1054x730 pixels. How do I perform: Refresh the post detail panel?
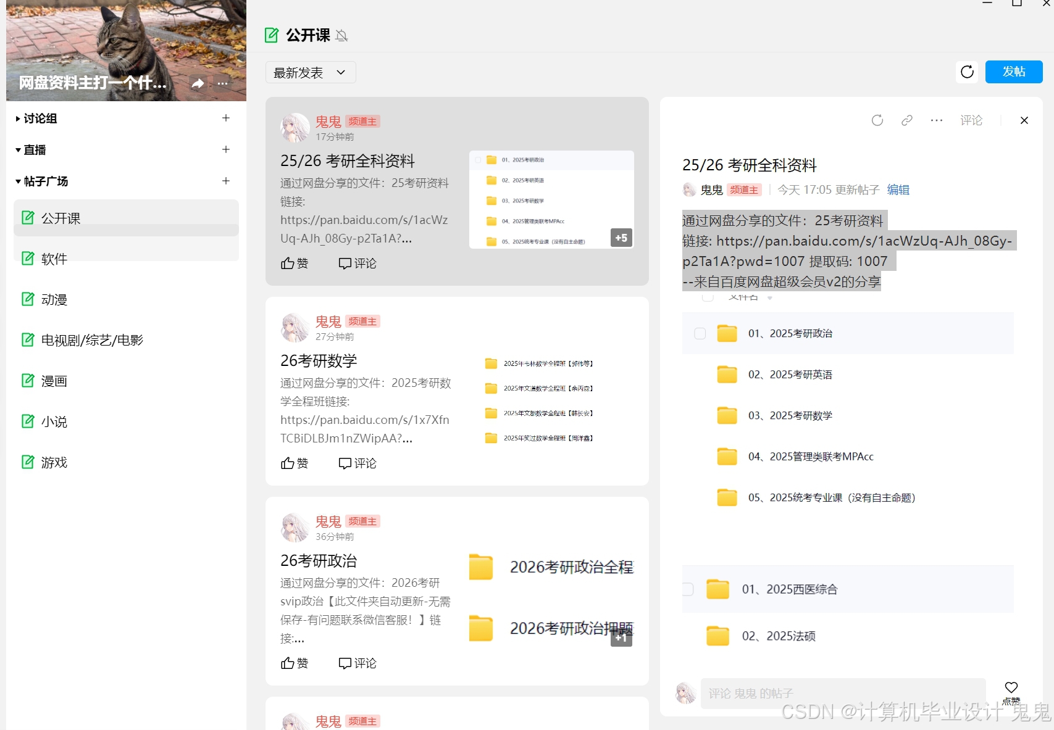[877, 120]
